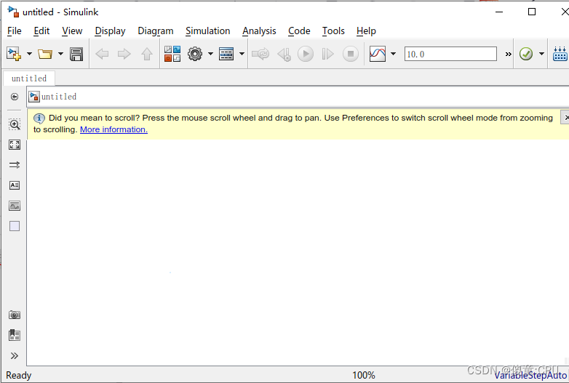Open the Library Browser icon
This screenshot has height=383, width=569.
(172, 54)
